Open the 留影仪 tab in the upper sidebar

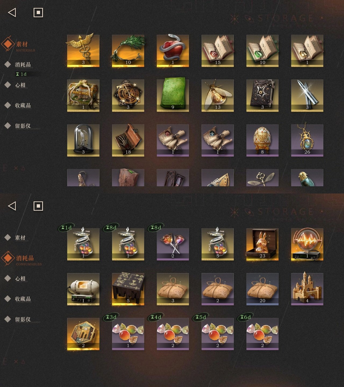23,126
